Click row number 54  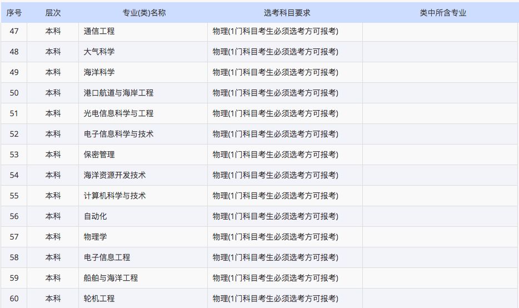coord(14,175)
